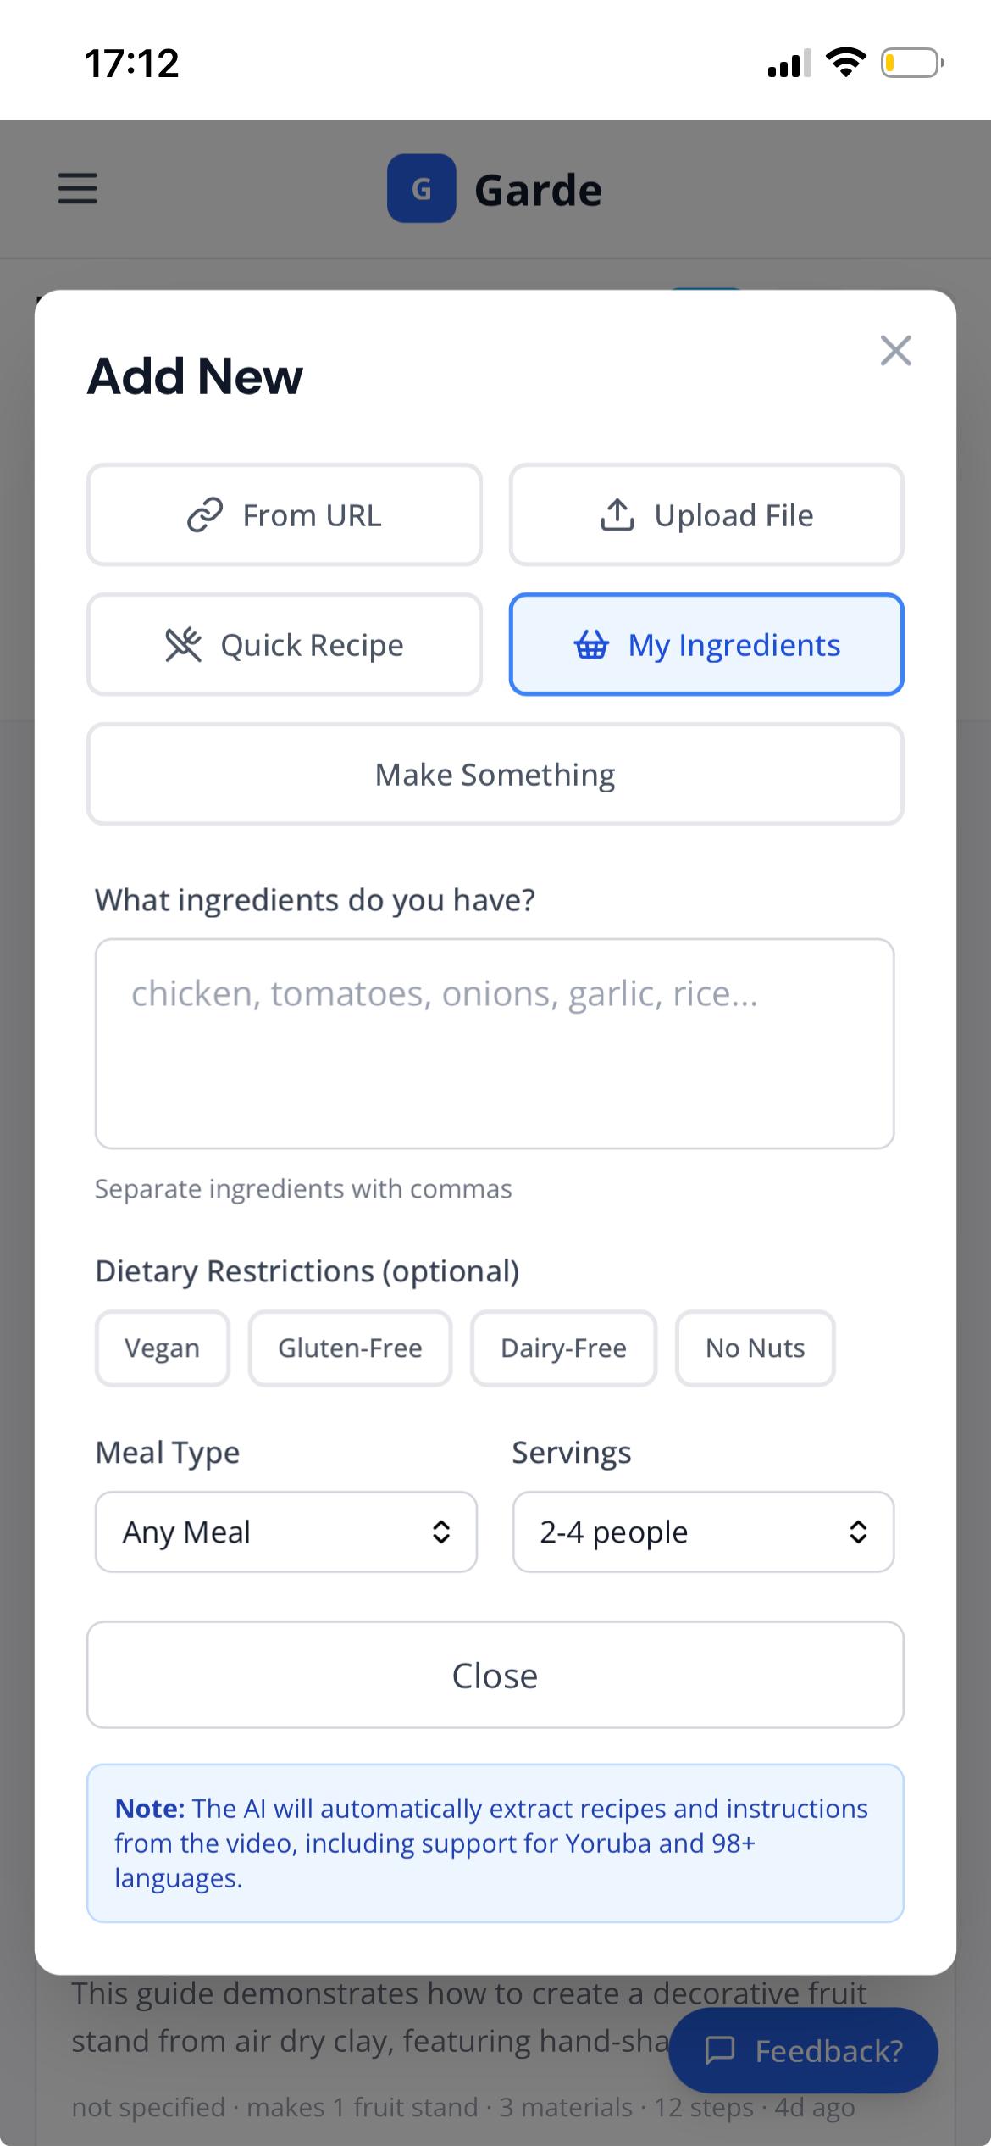Image resolution: width=991 pixels, height=2146 pixels.
Task: Enable the Gluten-Free restriction
Action: [349, 1348]
